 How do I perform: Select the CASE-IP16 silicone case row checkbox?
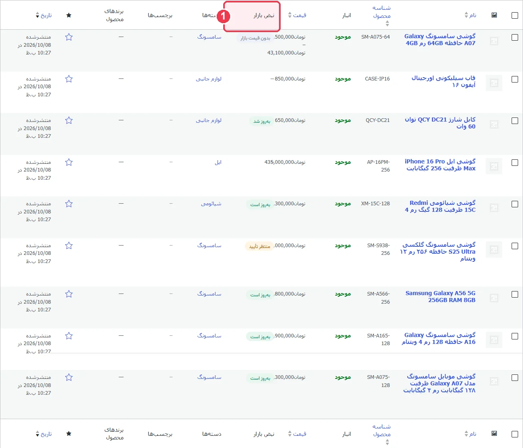(x=515, y=79)
